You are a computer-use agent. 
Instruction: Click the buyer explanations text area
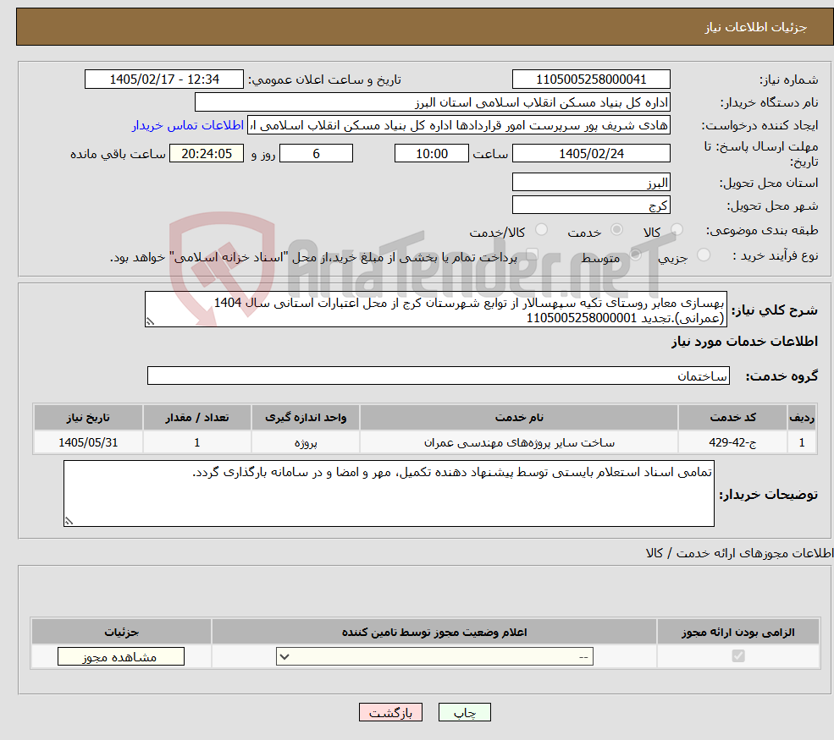[389, 494]
